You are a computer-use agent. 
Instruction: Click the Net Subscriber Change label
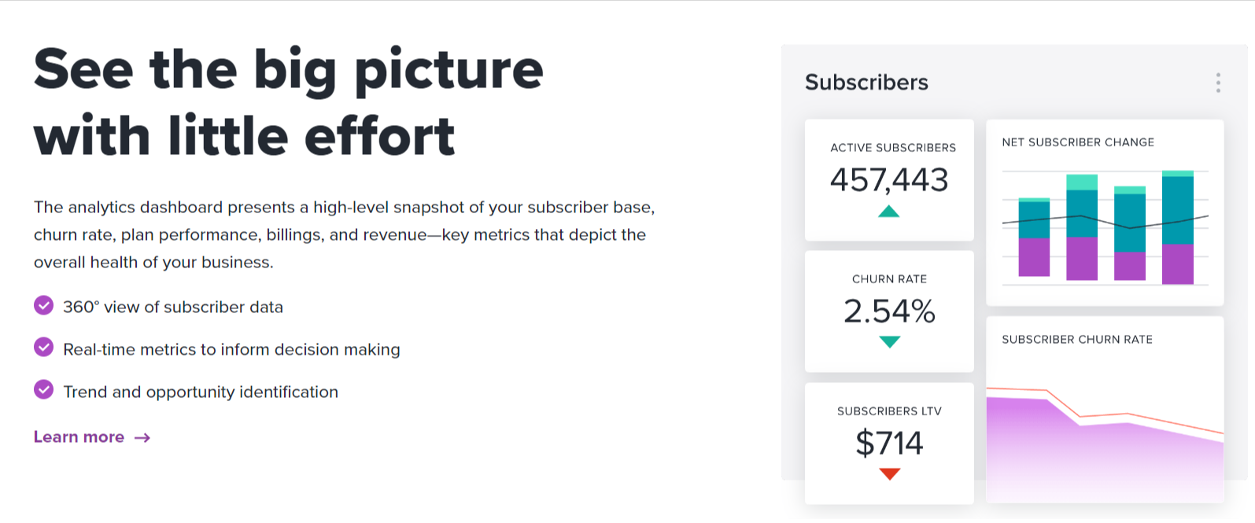point(1077,142)
